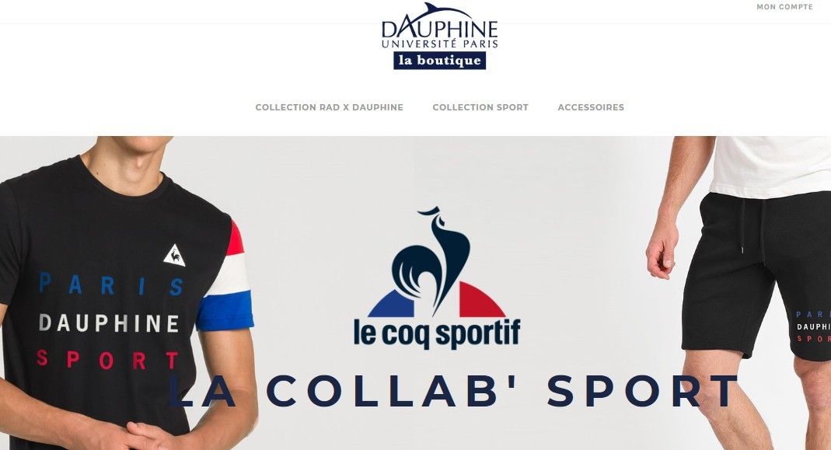Screen dimensions: 831x450
Task: Select the ACCESSOIRES navigation item
Action: [x=591, y=107]
